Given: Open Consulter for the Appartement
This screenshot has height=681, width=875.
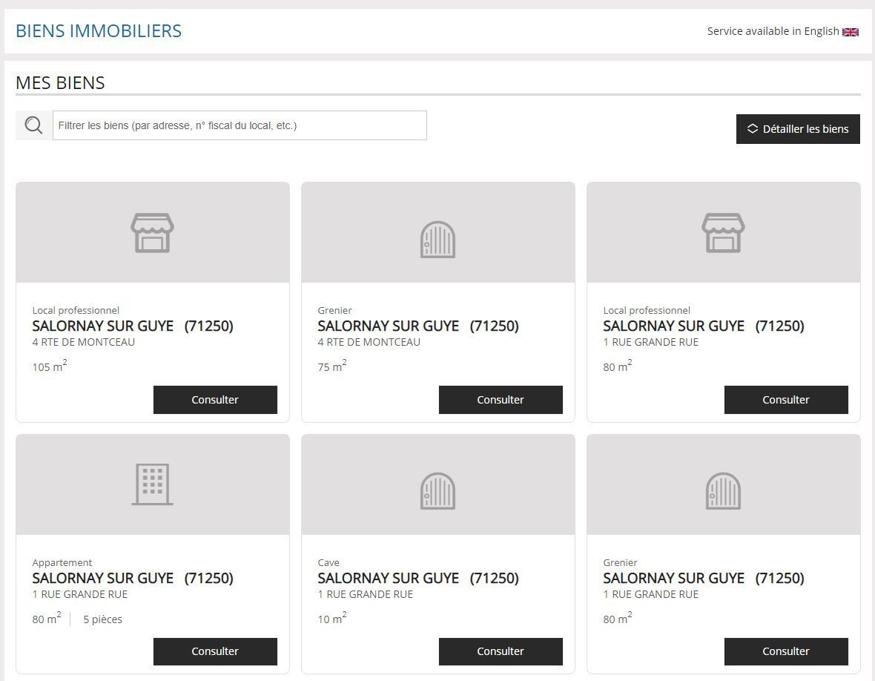Looking at the screenshot, I should (215, 651).
